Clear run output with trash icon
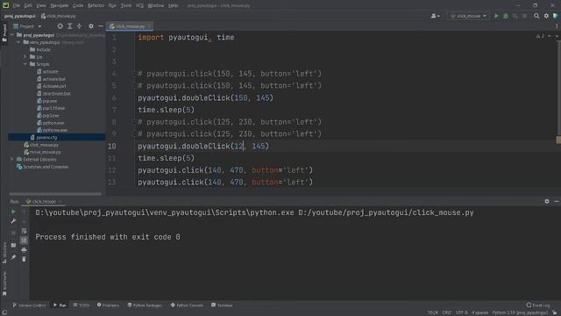This screenshot has height=316, width=561. [24, 259]
